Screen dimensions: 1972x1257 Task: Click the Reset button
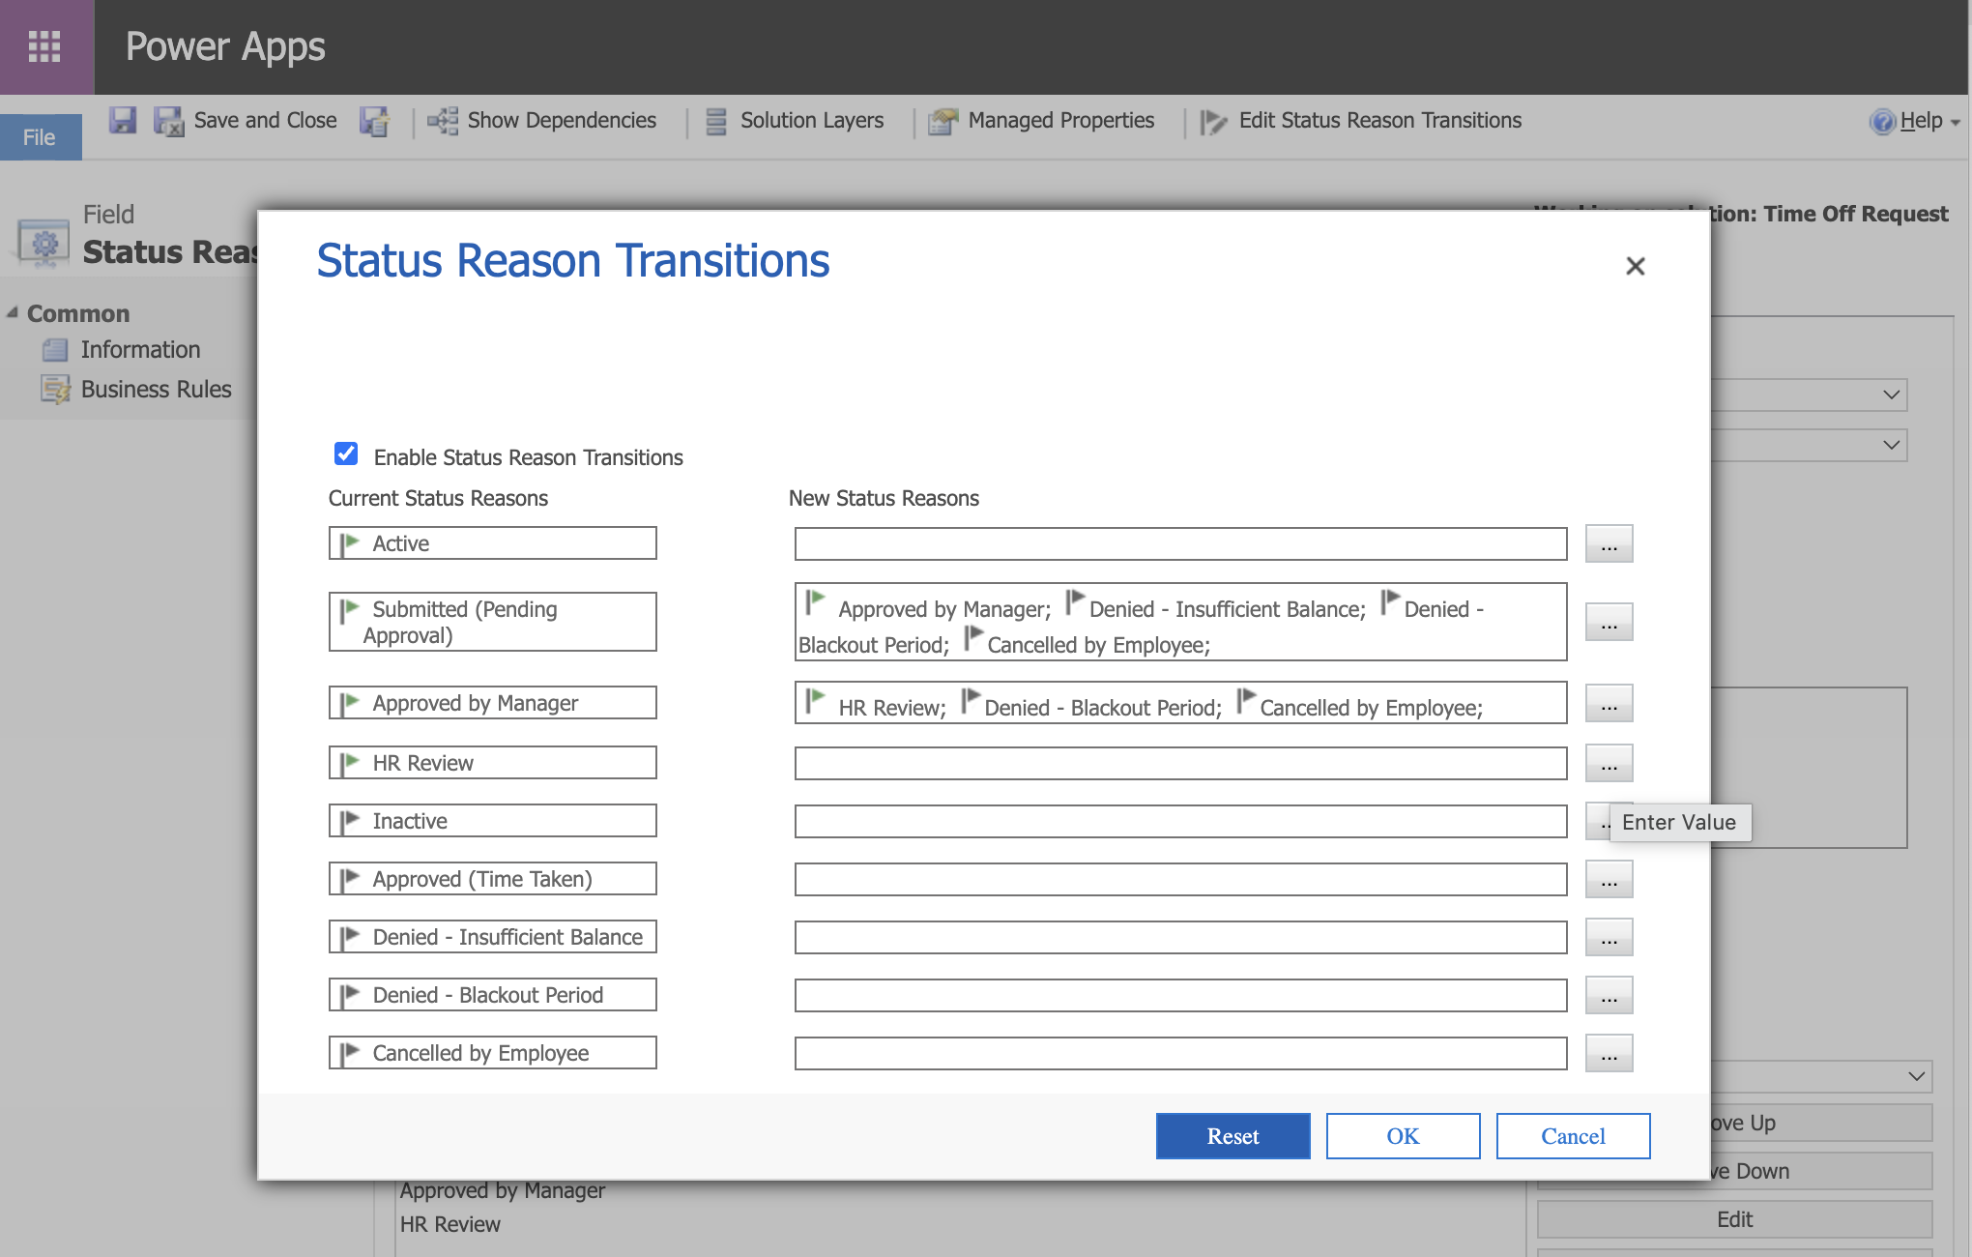click(x=1232, y=1136)
